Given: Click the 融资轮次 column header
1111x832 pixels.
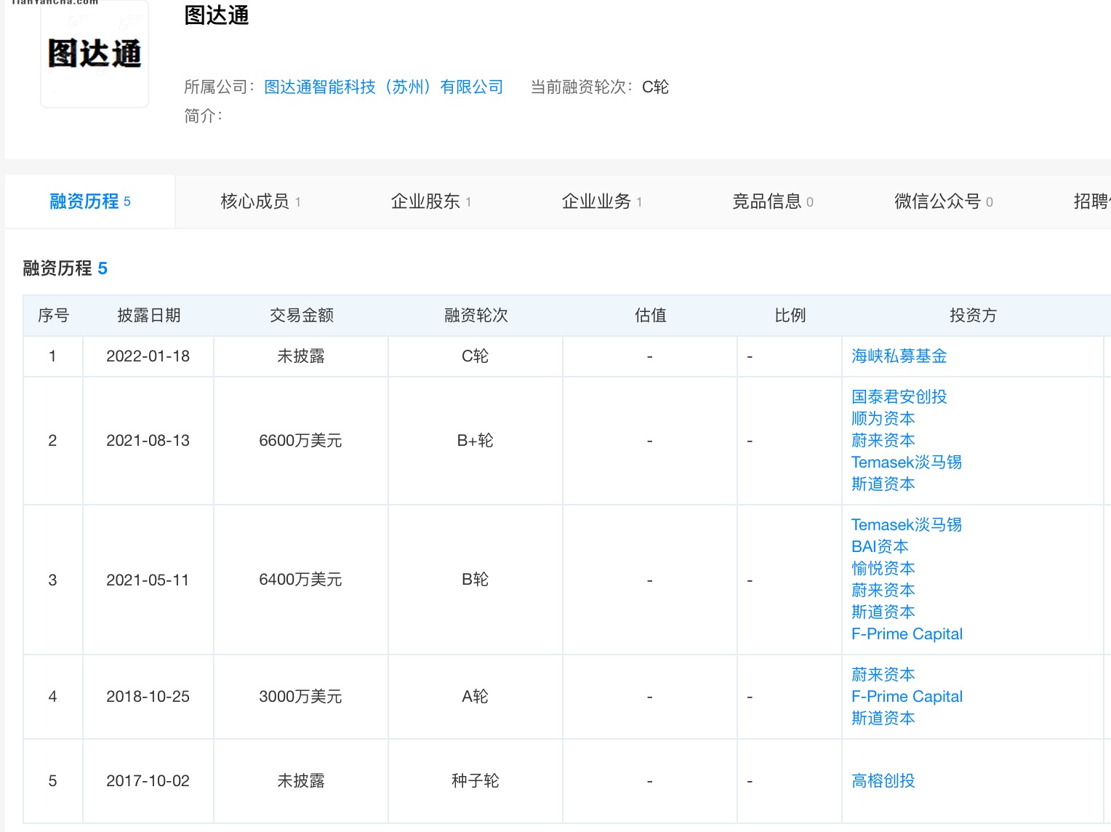Looking at the screenshot, I should click(x=476, y=316).
